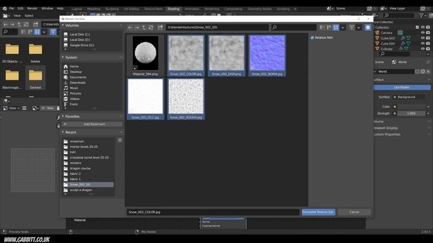Viewport: 433px width, 243px height.
Task: Toggle Collection exclude checkbox in outliner
Action: (x=417, y=27)
